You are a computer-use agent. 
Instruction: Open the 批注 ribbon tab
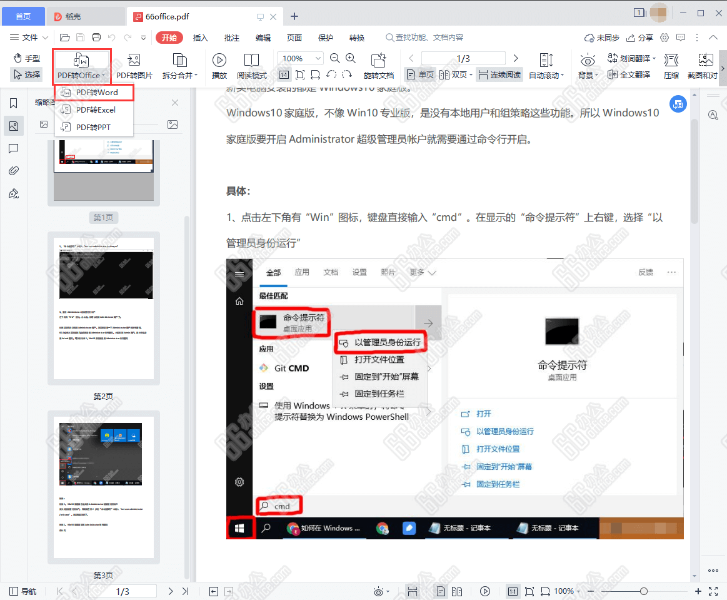(x=231, y=38)
